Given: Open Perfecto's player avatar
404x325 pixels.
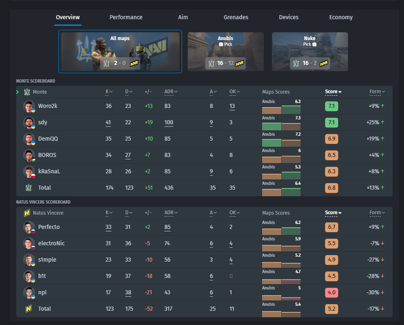Looking at the screenshot, I should tap(29, 227).
